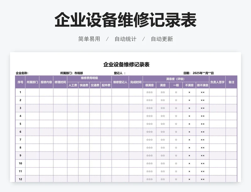Image resolution: width=251 pixels, height=192 pixels.
Task: Choose single-star rating in row 10
Action: click(176, 163)
